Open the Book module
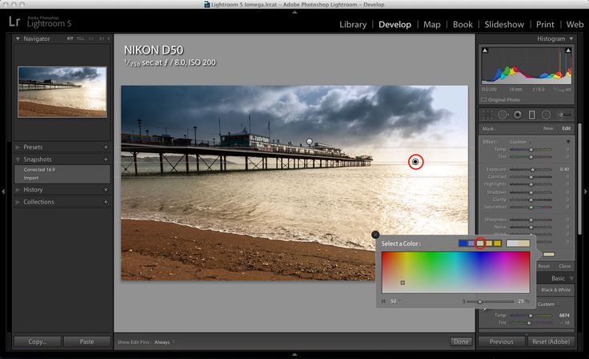 point(463,25)
